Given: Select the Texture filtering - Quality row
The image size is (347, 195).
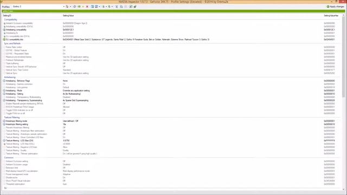Looking at the screenshot, I should click(171, 151).
